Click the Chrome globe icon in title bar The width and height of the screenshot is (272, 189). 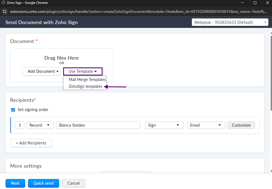[x=3, y=3]
